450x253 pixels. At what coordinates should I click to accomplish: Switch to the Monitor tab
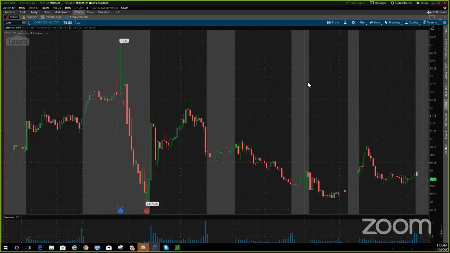coord(10,12)
